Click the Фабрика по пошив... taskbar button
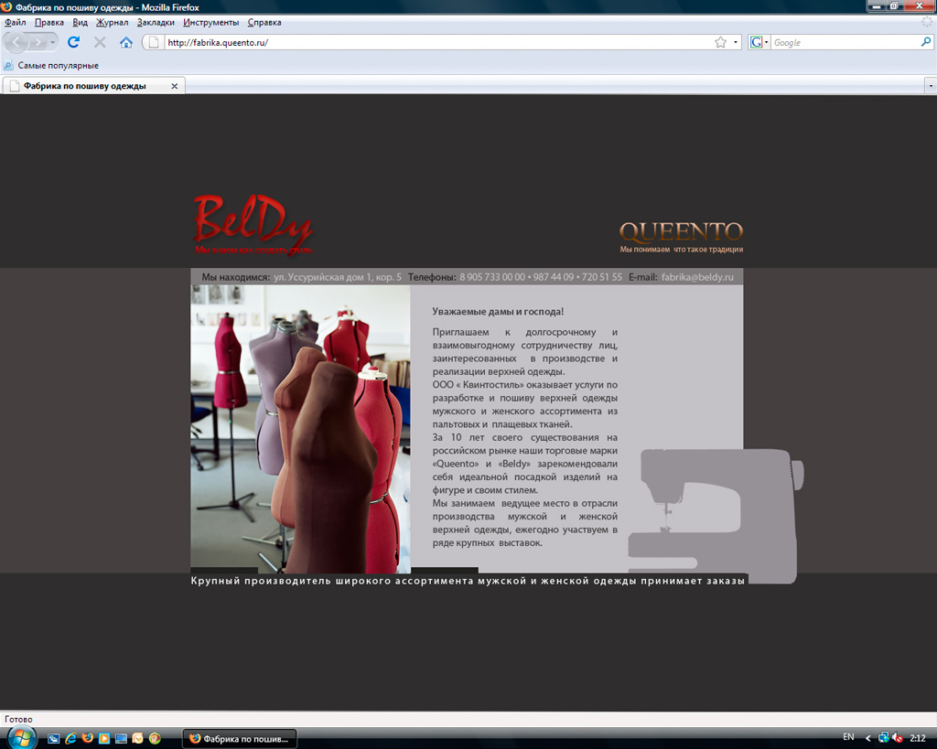The image size is (937, 749). [240, 739]
